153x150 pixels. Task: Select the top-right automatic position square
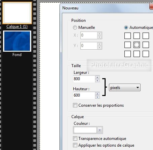coord(146,36)
